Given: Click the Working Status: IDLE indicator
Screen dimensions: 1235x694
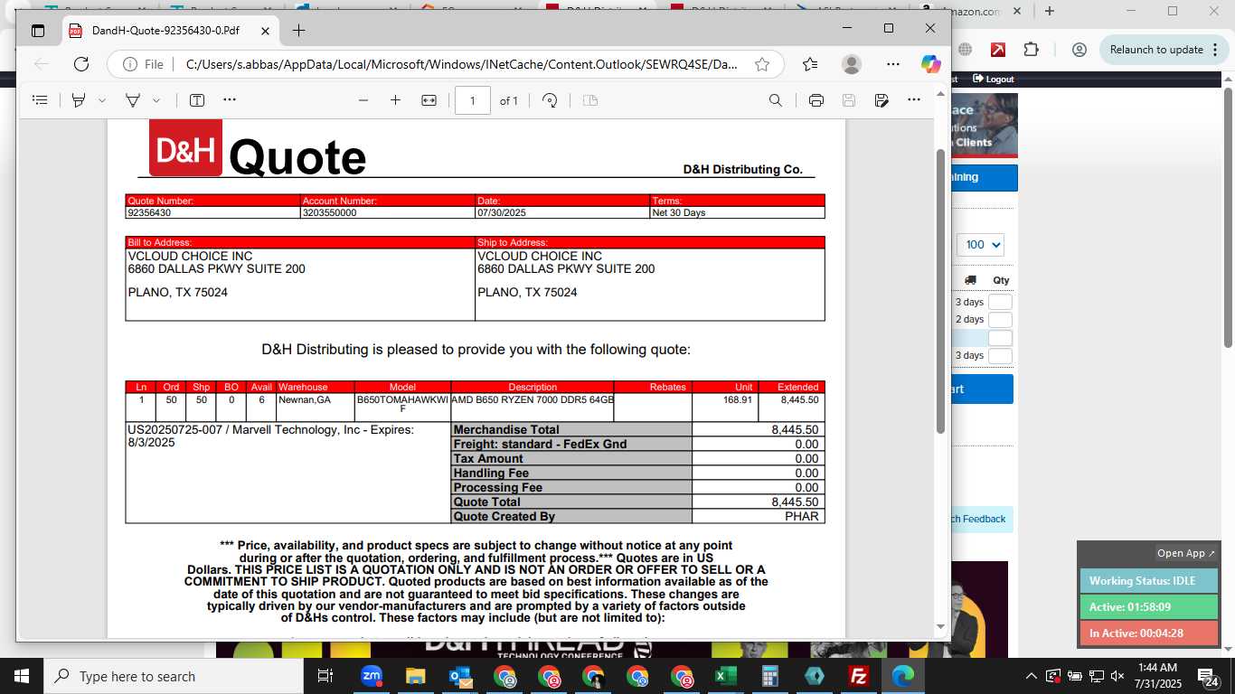Looking at the screenshot, I should (x=1149, y=581).
